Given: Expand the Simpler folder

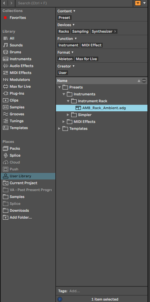Looking at the screenshot, I should click(x=68, y=115).
